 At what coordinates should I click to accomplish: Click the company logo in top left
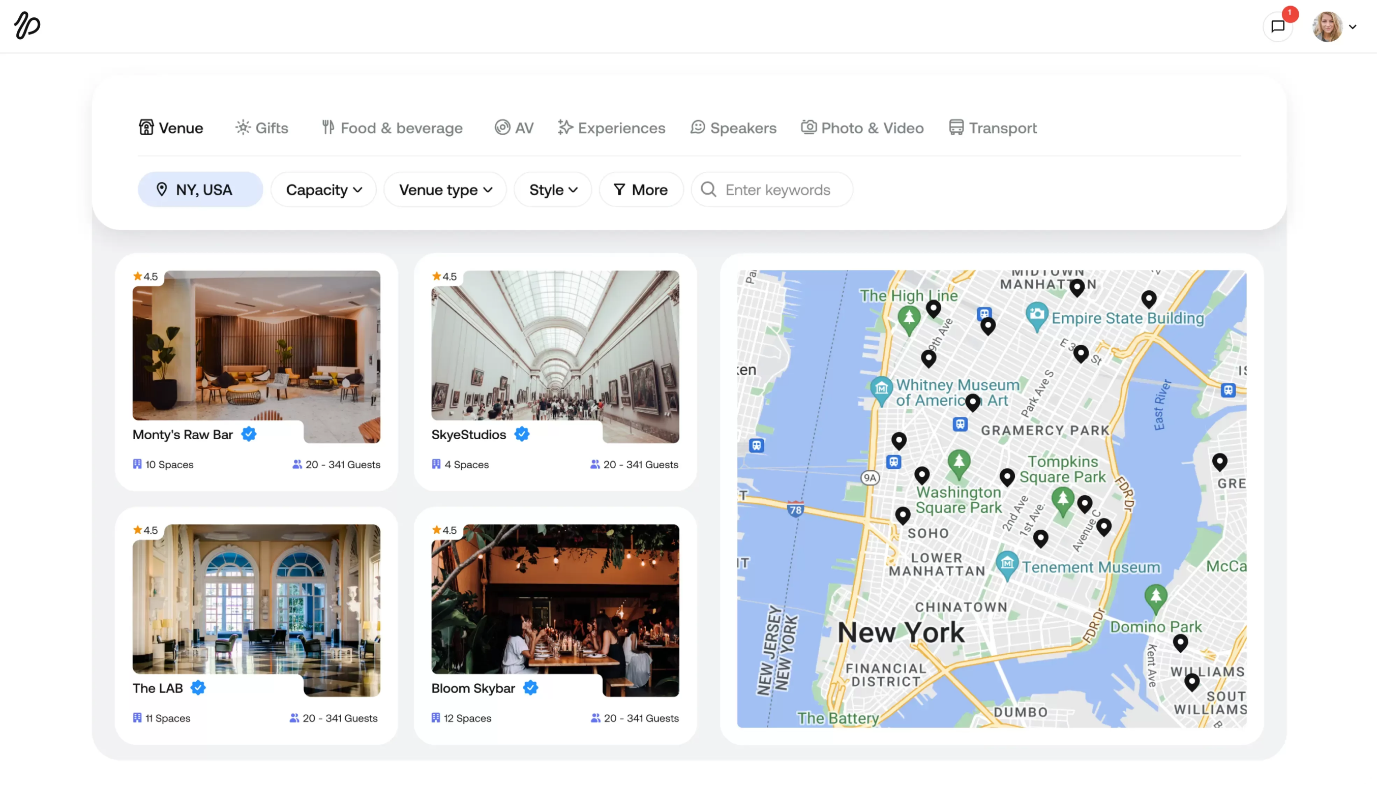(x=27, y=25)
